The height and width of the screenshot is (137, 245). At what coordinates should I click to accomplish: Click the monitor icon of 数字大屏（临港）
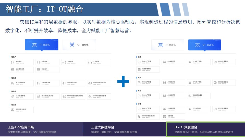coord(13,110)
